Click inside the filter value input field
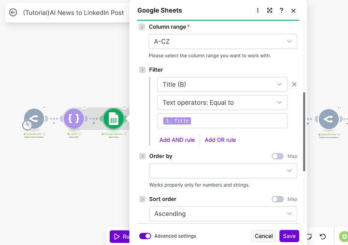Viewport: 348px width, 245px height. click(222, 121)
